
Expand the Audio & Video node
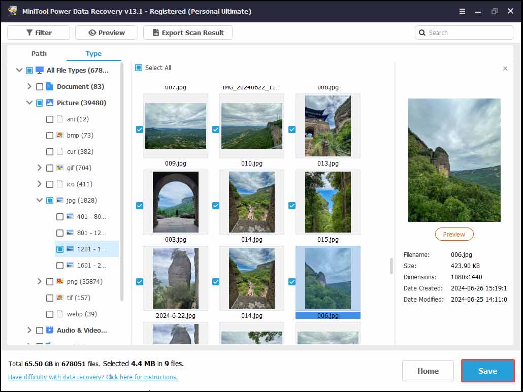click(29, 330)
